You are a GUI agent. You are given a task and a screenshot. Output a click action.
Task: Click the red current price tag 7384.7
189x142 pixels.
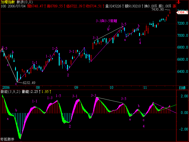(183, 13)
